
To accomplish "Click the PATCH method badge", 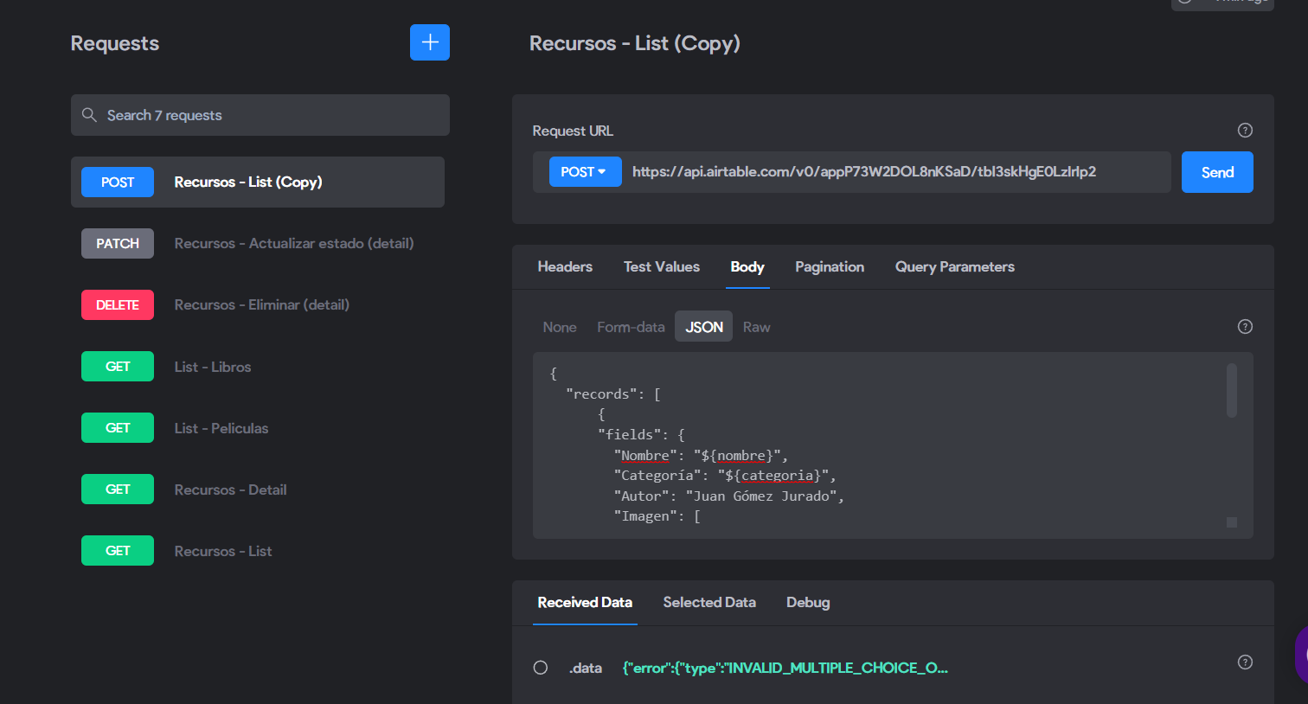I will (118, 244).
